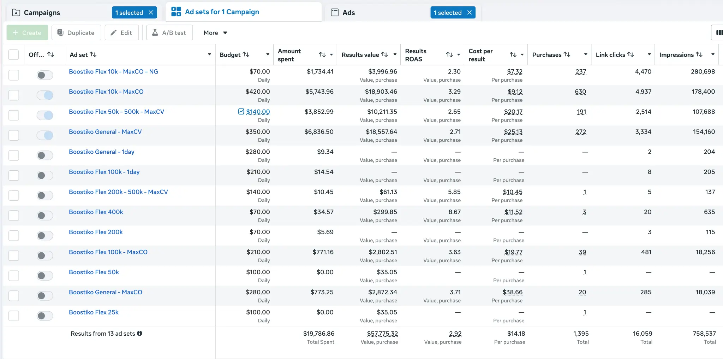Click total results value $57,775.32
723x359 pixels.
[382, 334]
